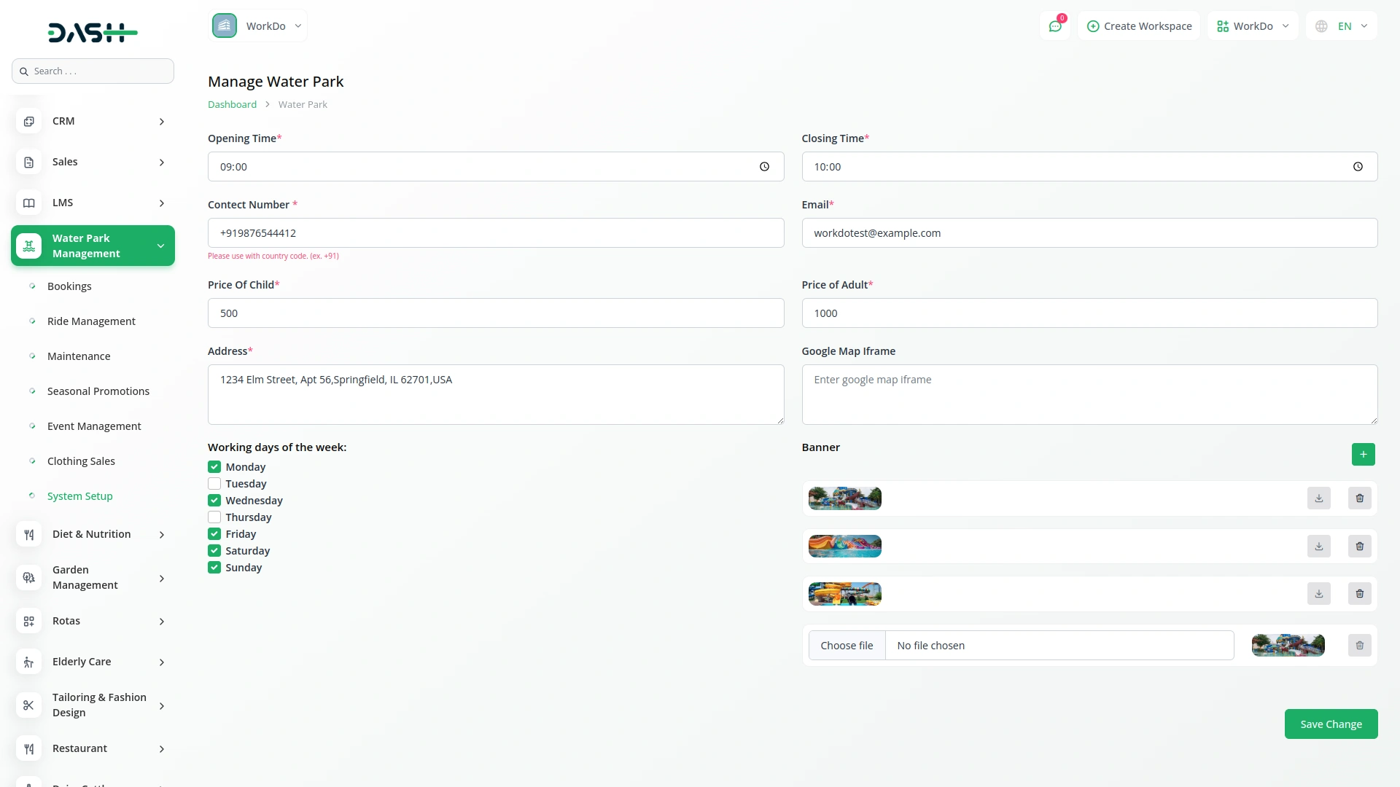Click the Save Change button
The height and width of the screenshot is (787, 1400).
pyautogui.click(x=1331, y=724)
